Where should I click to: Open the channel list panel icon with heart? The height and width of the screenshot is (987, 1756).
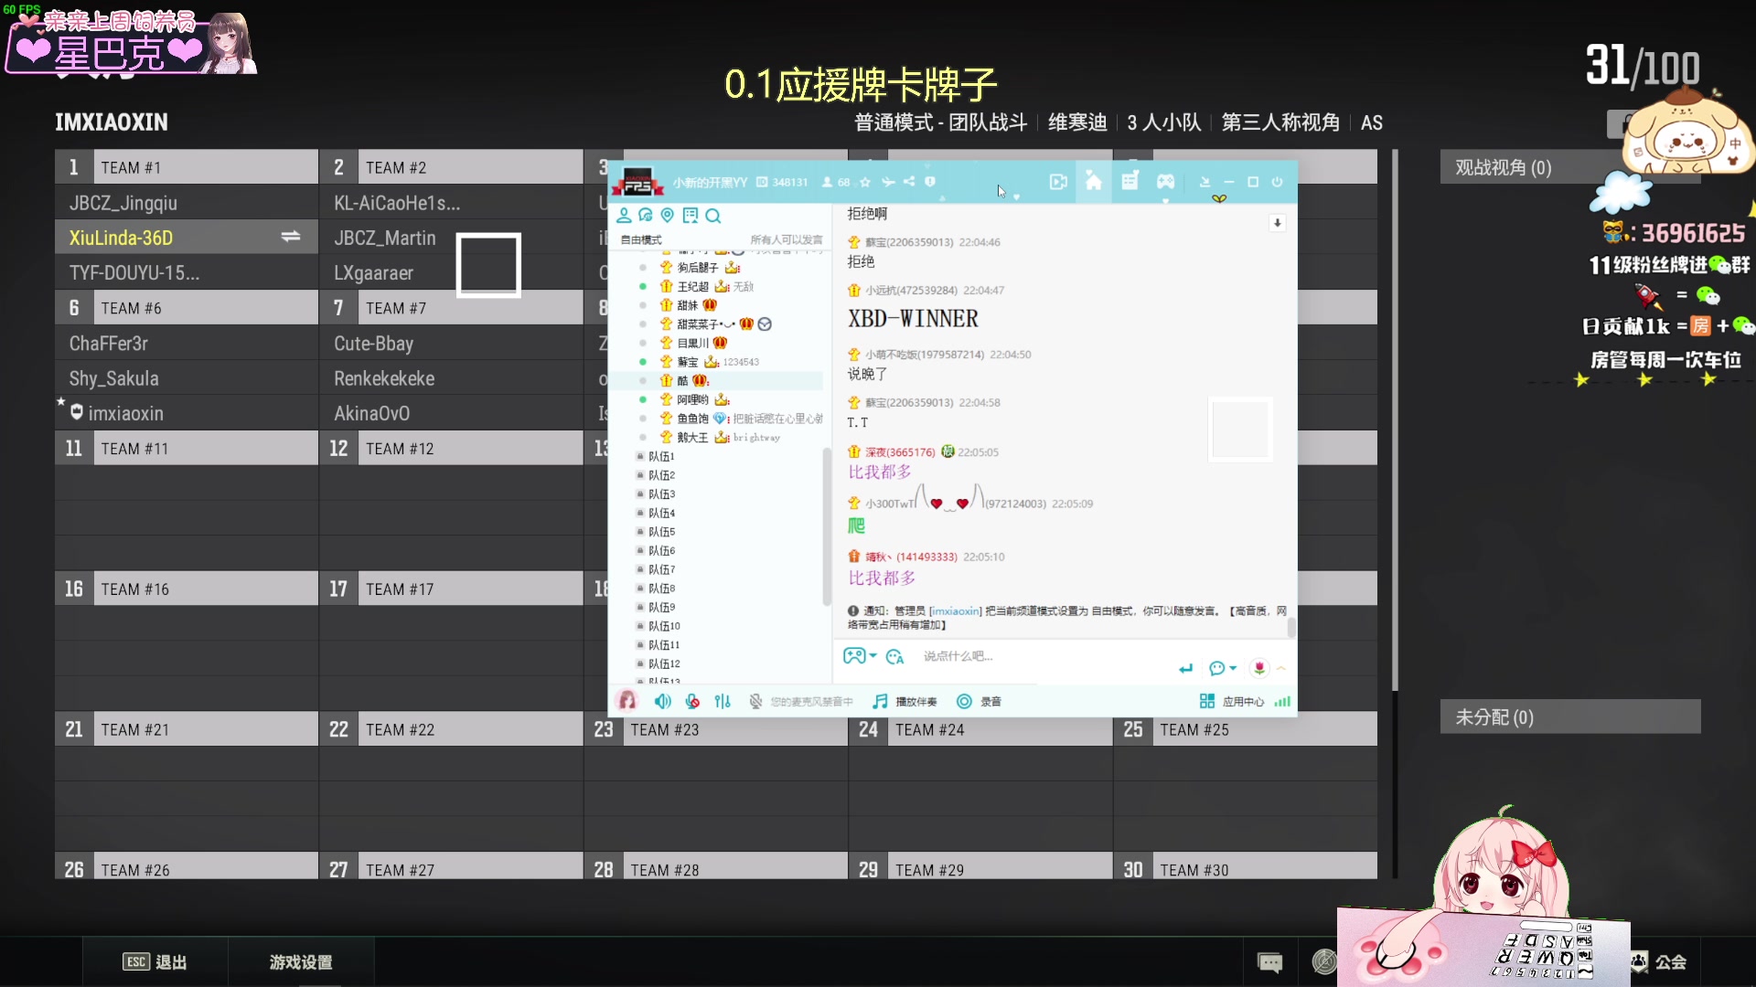click(x=1130, y=181)
